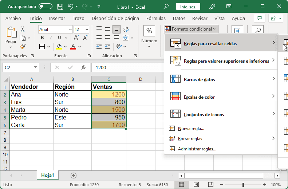Toggle the Autoguardado switch
This screenshot has width=288, height=189.
(45, 7)
